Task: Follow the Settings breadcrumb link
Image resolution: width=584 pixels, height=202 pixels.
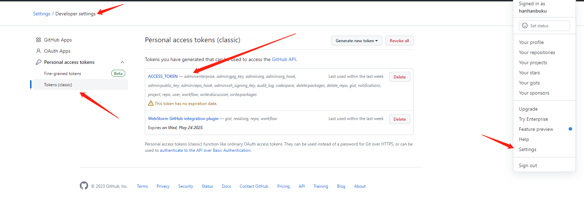Action: [42, 14]
